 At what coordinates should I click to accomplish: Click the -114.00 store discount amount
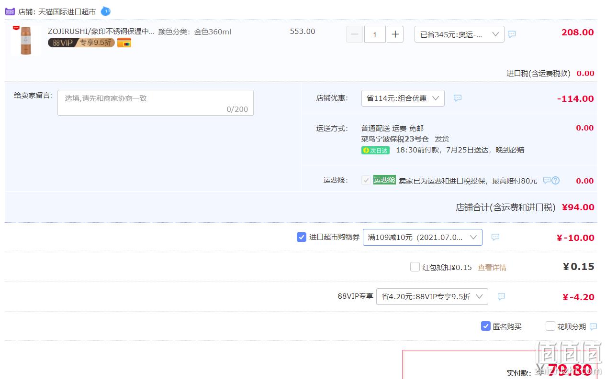575,99
